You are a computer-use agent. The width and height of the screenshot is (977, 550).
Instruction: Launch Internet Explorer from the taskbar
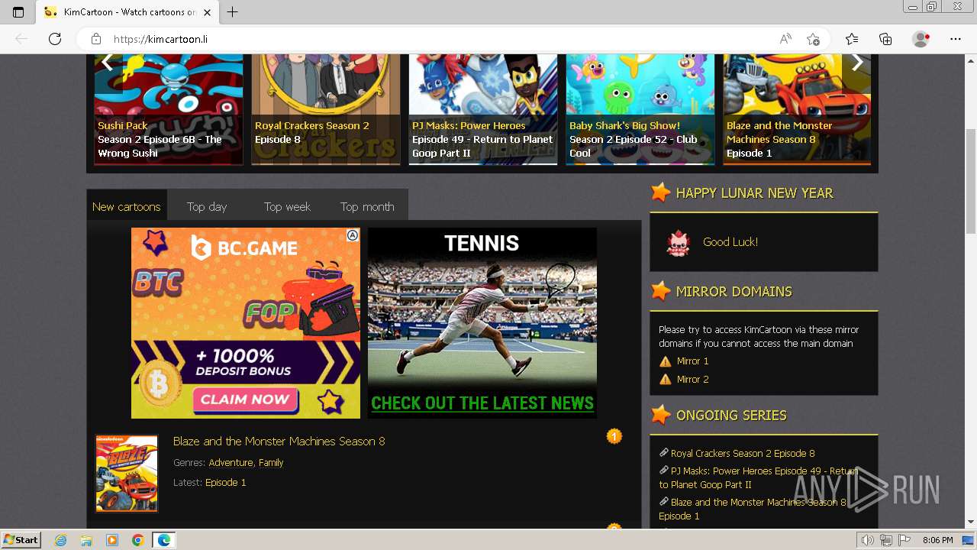coord(61,540)
